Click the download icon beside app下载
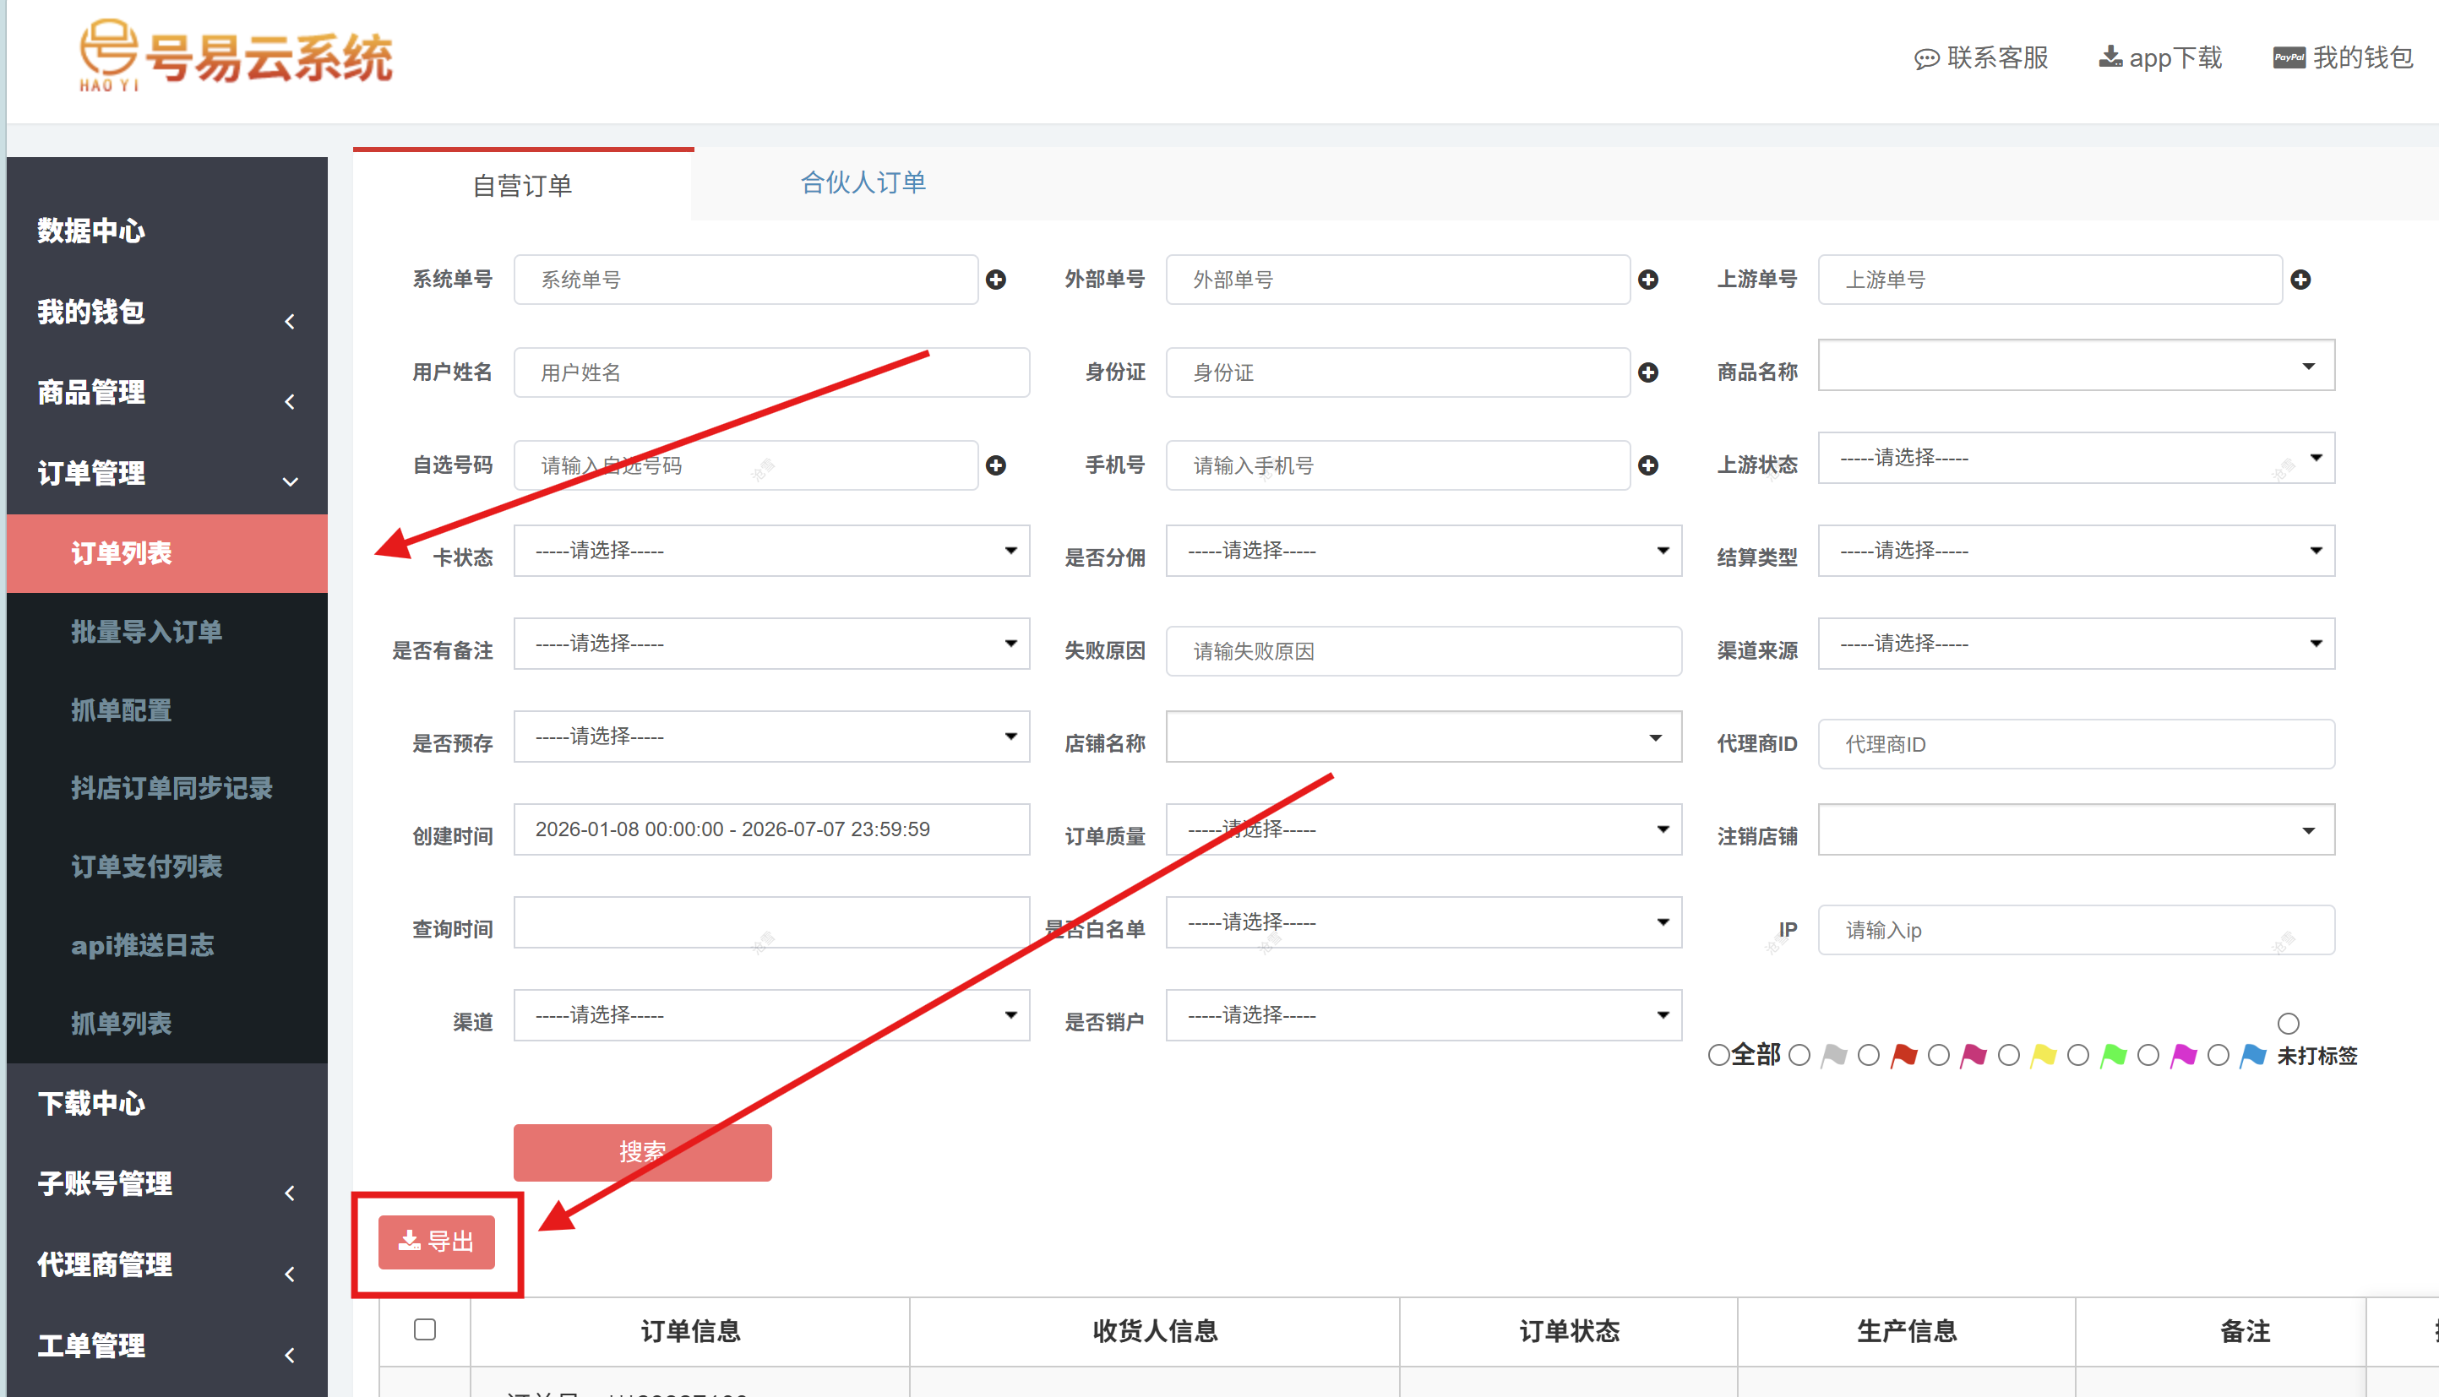Image resolution: width=2439 pixels, height=1397 pixels. click(2111, 57)
